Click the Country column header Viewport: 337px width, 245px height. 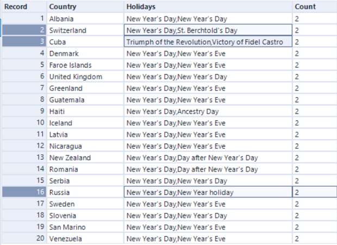[84, 7]
